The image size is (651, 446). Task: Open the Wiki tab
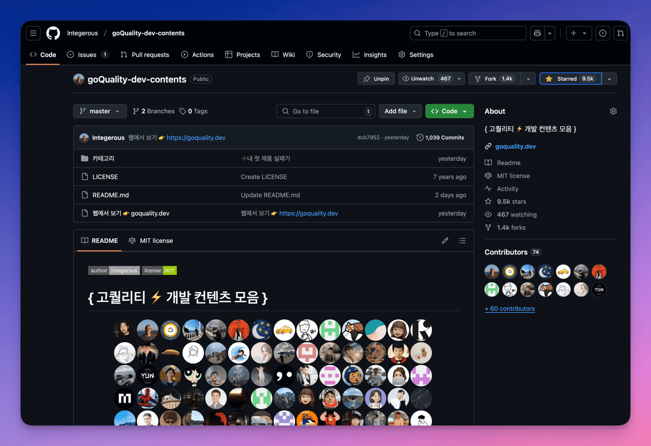coord(283,55)
